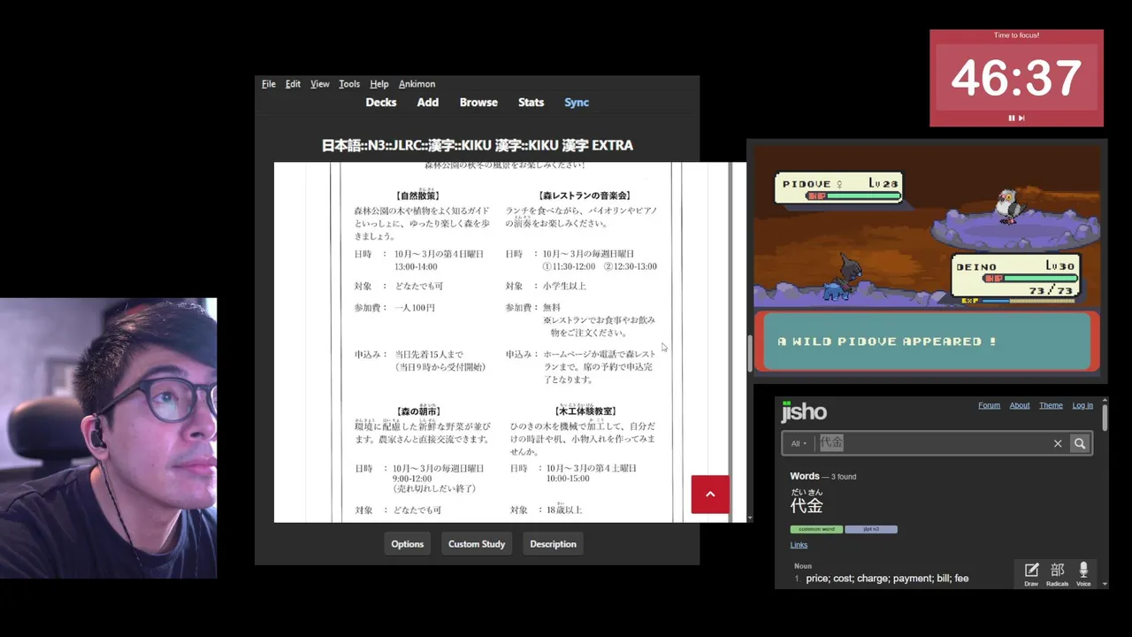The height and width of the screenshot is (637, 1132).
Task: Click the 【木工体験教室】 heading in the document
Action: tap(585, 411)
